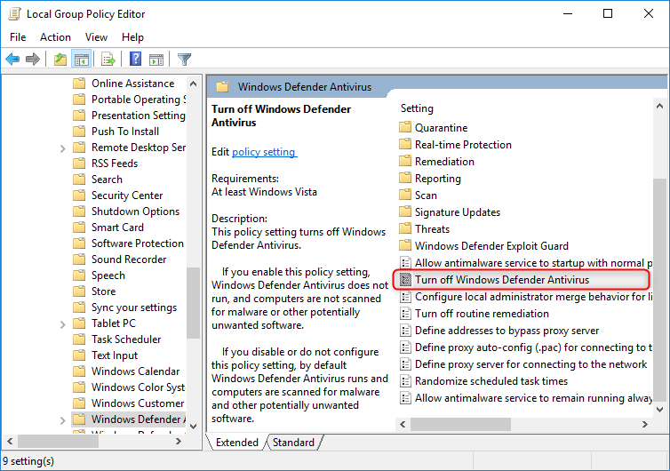Click the Export List toolbar icon
The image size is (670, 471).
(108, 60)
